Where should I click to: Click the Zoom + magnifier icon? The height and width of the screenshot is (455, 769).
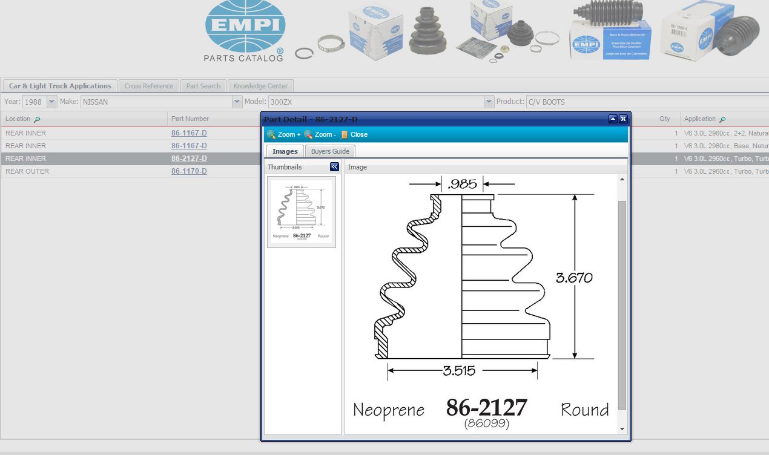point(271,134)
